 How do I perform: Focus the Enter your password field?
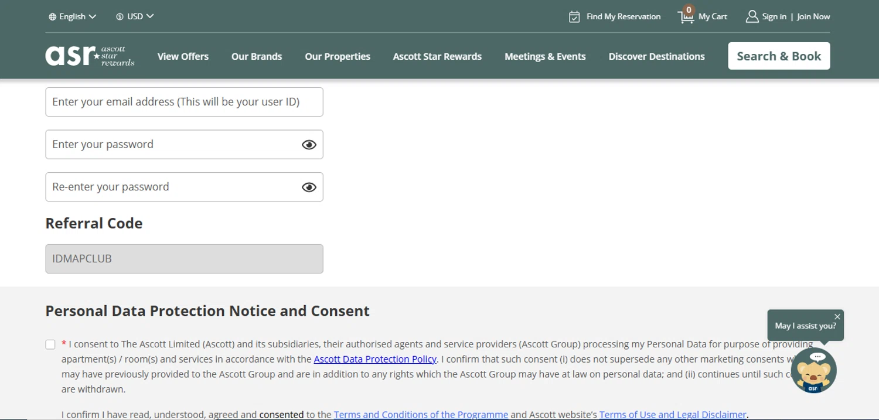pos(184,144)
